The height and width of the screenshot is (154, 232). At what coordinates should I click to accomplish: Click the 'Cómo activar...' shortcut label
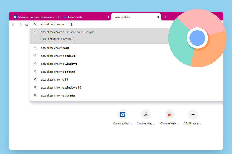coord(122,123)
